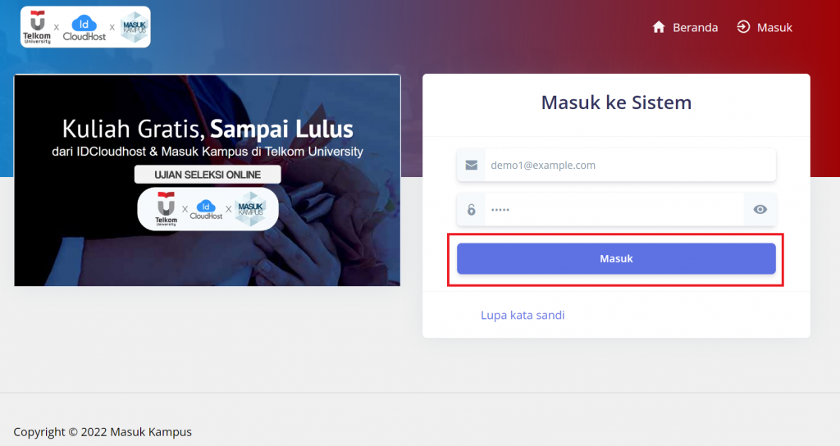This screenshot has width=840, height=446.
Task: Click the Id CloudHost logo inside the banner
Action: tap(206, 208)
